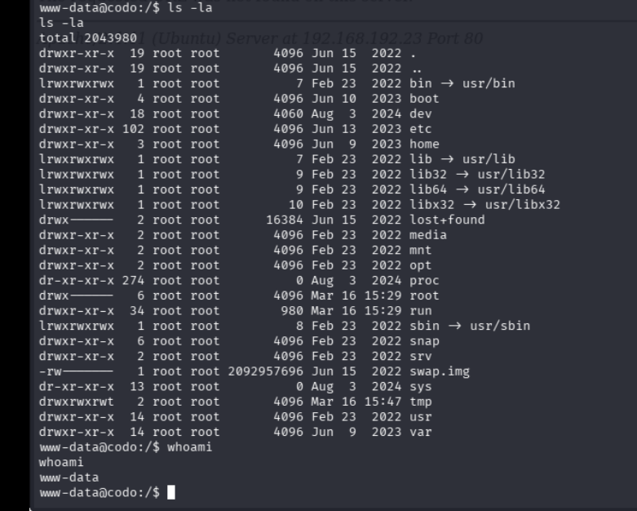Image resolution: width=637 pixels, height=511 pixels.
Task: Click the whoami command after the prompt
Action: click(x=189, y=447)
